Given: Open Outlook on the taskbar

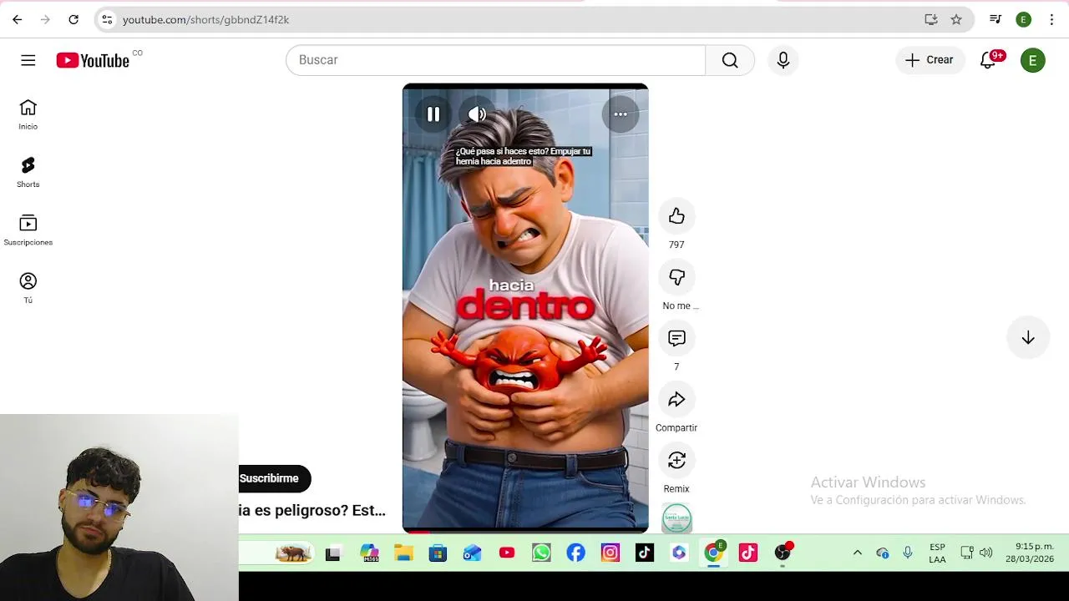Looking at the screenshot, I should point(473,553).
